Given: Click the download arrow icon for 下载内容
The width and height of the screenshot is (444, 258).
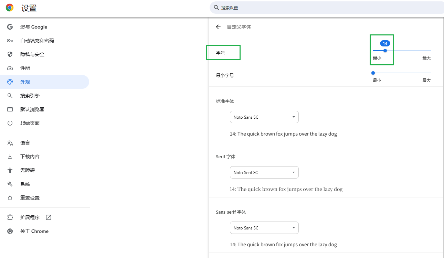Looking at the screenshot, I should (10, 157).
